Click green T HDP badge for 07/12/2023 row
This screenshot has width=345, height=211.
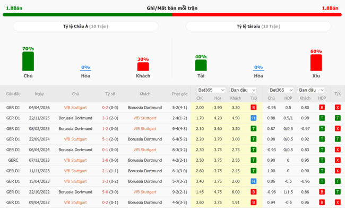[x=322, y=160]
